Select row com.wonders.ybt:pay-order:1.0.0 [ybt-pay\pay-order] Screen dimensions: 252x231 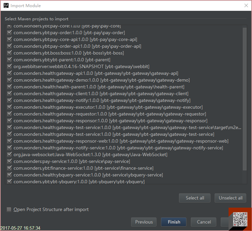(x=124, y=33)
